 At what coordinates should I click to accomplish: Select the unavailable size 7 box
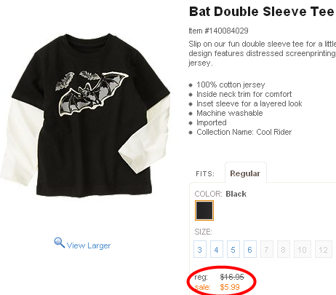tap(267, 249)
